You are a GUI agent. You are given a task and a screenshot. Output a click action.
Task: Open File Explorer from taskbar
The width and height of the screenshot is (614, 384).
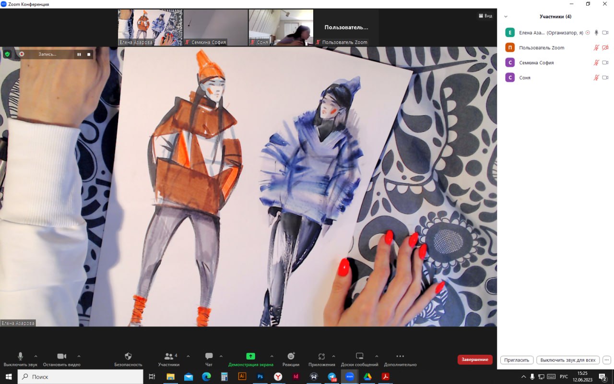pyautogui.click(x=170, y=376)
